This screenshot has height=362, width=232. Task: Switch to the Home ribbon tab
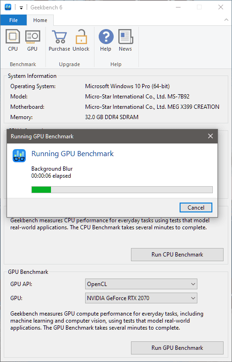click(x=40, y=20)
